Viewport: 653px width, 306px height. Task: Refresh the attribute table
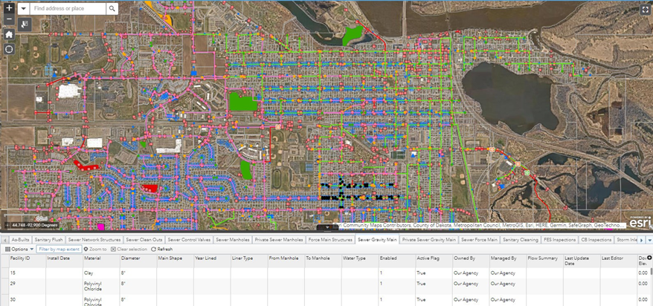pyautogui.click(x=161, y=249)
